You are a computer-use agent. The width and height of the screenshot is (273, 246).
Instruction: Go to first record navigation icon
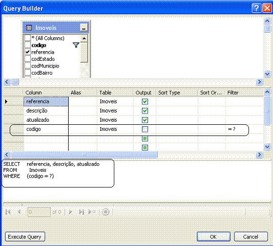click(8, 212)
